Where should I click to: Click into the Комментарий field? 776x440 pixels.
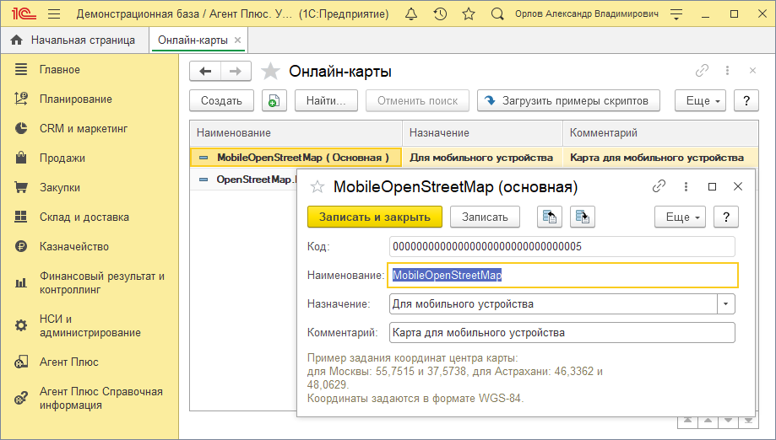tap(562, 332)
